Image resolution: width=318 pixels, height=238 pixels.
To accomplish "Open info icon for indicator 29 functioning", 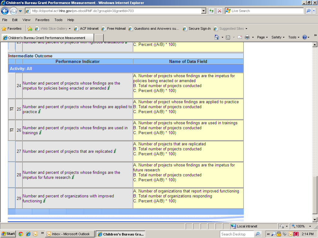I will coord(44,201).
